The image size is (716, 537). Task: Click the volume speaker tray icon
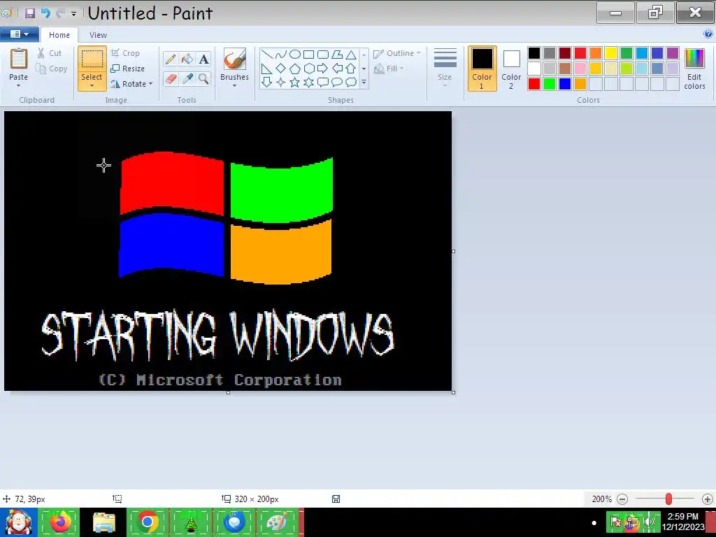click(x=649, y=522)
